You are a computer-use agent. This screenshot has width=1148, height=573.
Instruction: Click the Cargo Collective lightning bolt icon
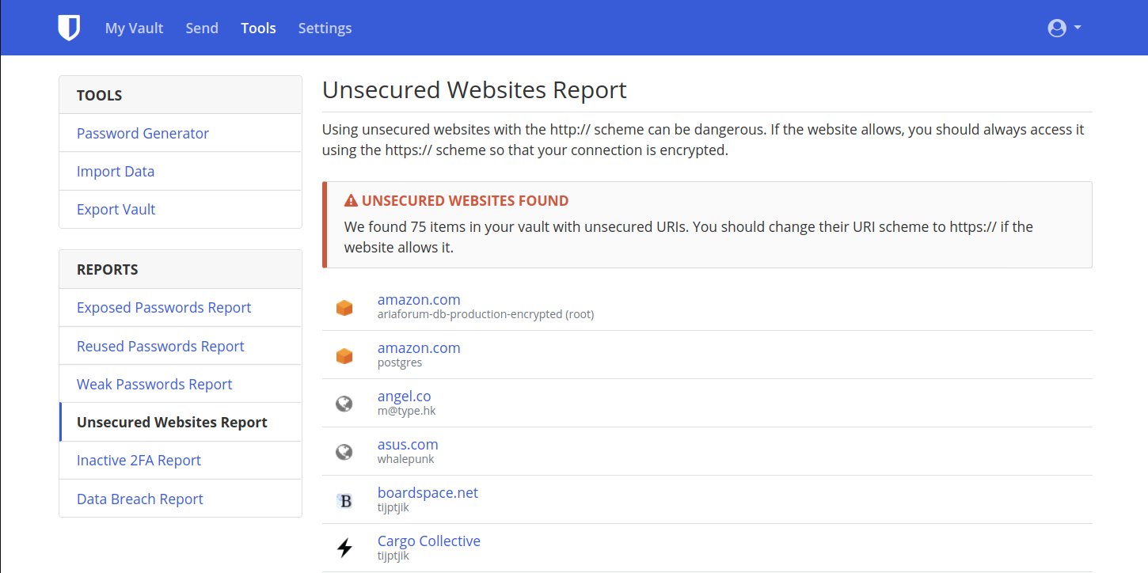tap(344, 548)
